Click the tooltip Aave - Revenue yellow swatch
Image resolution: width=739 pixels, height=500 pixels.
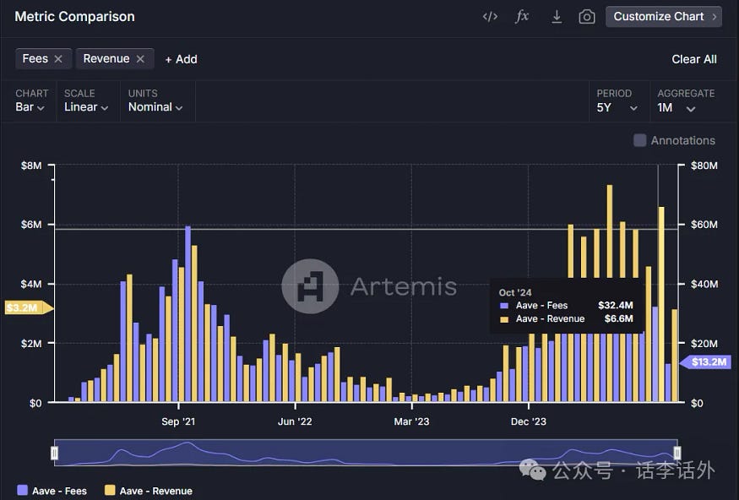504,319
